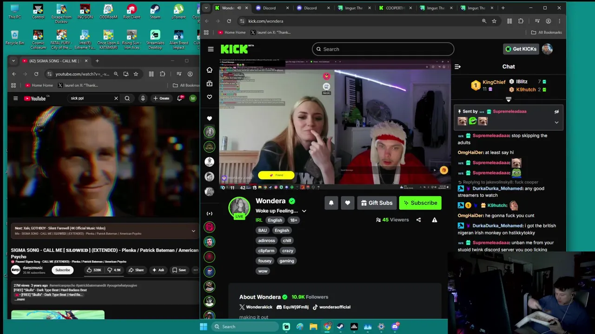595x334 pixels.
Task: Share the Wondera stream
Action: point(418,220)
